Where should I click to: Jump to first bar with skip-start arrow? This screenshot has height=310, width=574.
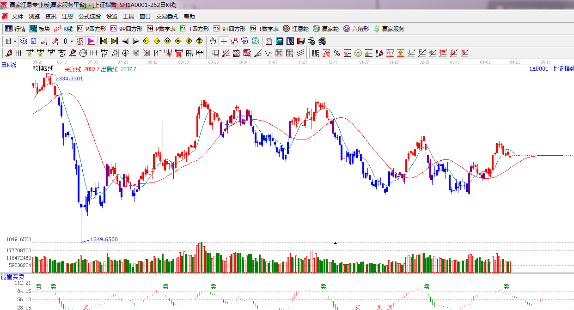pos(104,41)
